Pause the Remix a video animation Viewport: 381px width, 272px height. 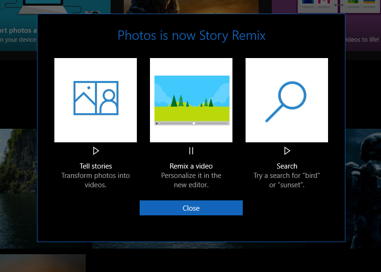pyautogui.click(x=191, y=151)
